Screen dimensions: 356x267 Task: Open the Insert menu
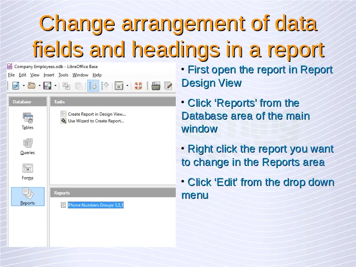(49, 75)
